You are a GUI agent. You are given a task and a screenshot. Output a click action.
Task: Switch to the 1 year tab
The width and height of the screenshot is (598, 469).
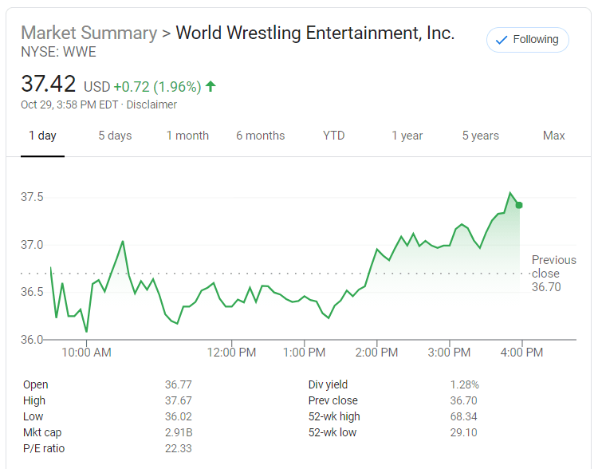pos(407,136)
